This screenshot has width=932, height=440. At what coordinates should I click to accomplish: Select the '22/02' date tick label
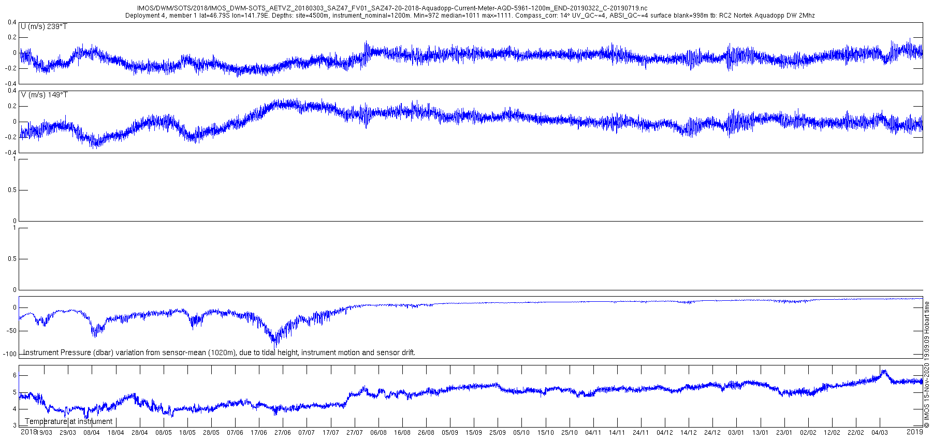click(855, 433)
